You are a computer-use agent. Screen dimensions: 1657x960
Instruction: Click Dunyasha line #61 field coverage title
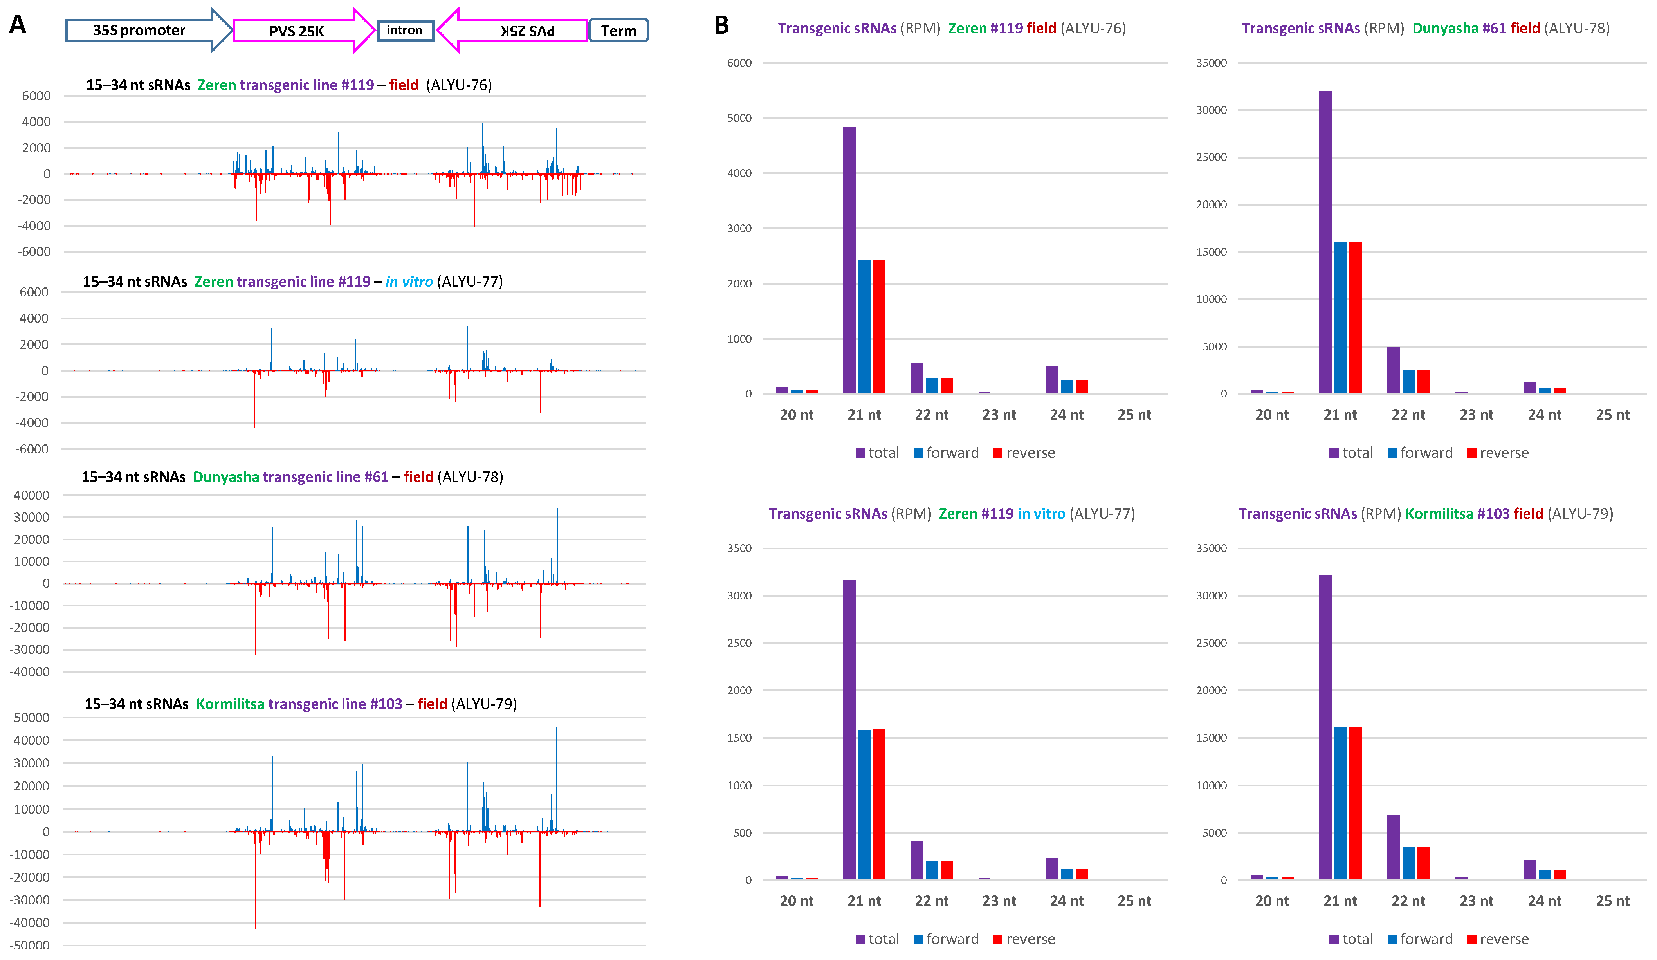[x=292, y=477]
